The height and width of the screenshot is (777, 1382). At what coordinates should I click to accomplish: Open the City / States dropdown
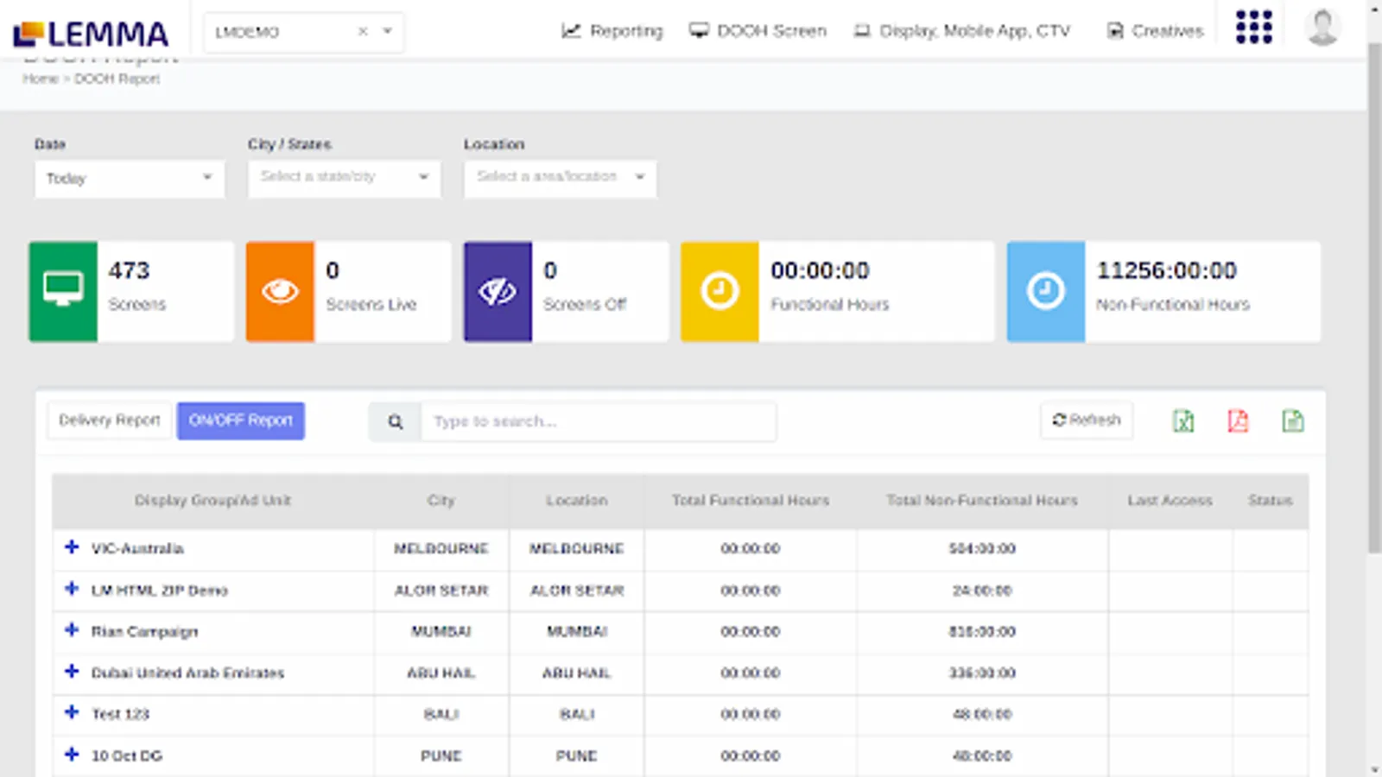click(x=344, y=178)
